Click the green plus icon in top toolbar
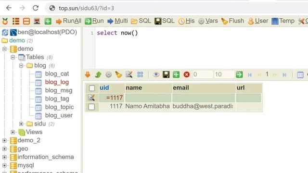The height and width of the screenshot is (173, 308). tap(48, 21)
